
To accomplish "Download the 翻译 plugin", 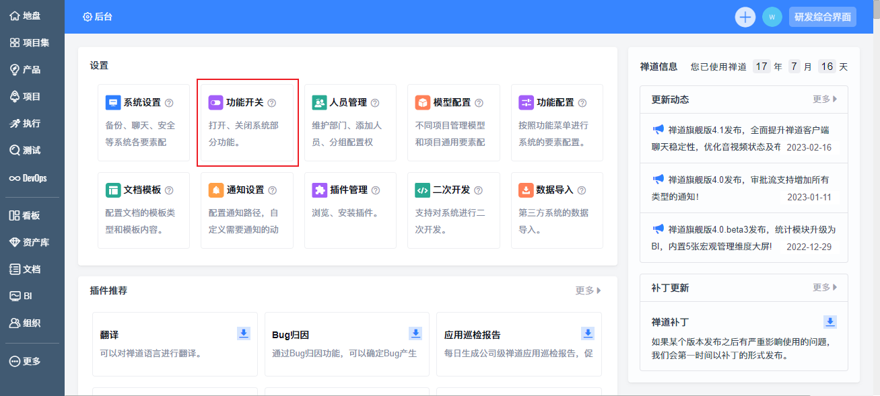I will [244, 333].
